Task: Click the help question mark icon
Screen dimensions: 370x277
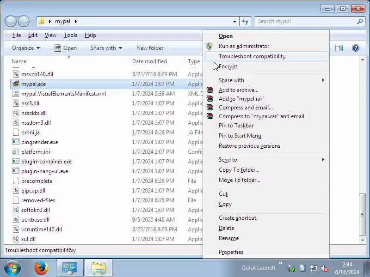Action: click(355, 48)
